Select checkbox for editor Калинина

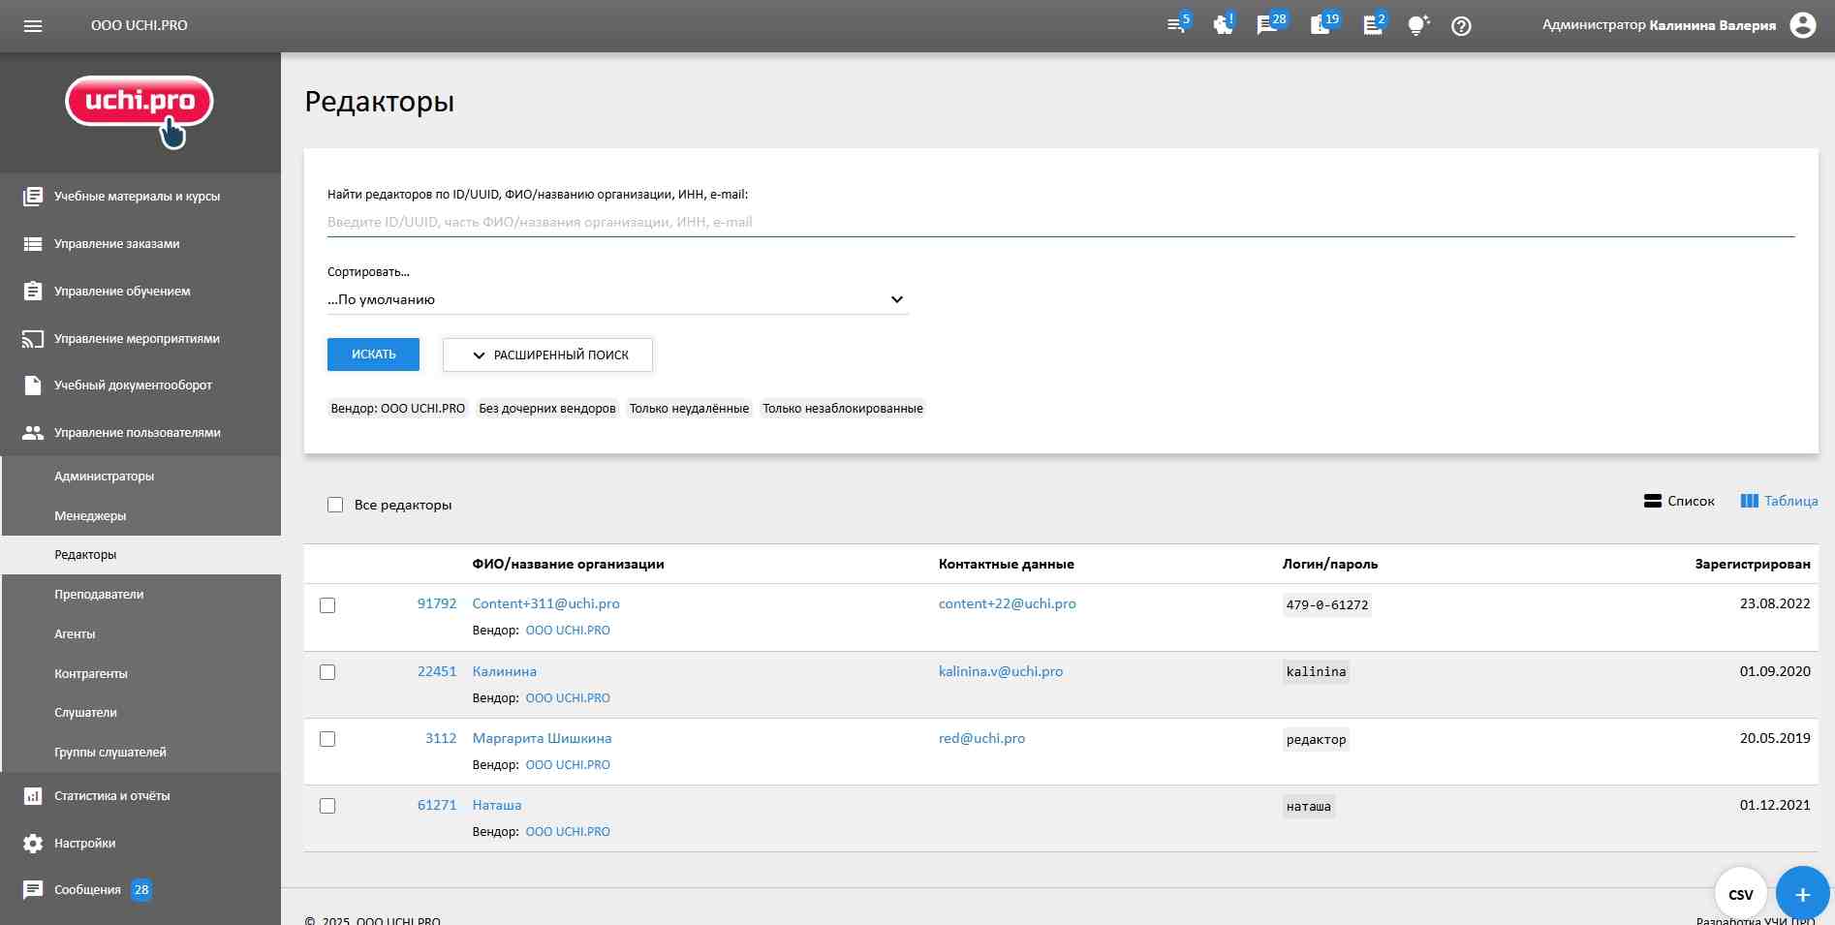click(327, 672)
